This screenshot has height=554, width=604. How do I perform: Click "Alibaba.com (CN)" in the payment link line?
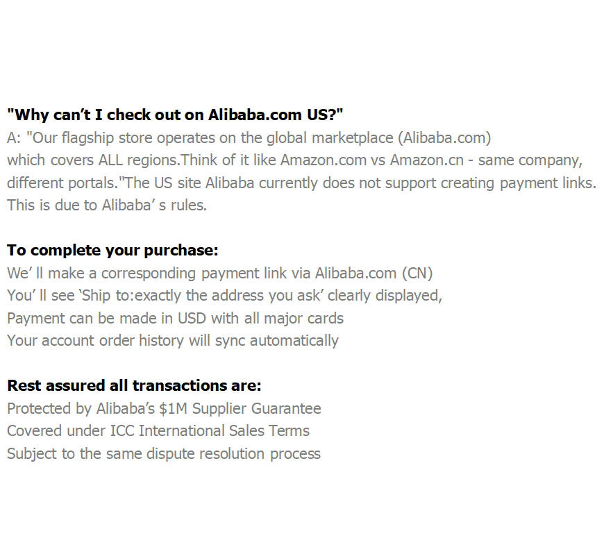374,273
